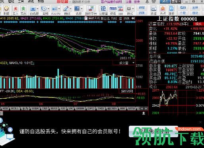Screen dimensions: 204x148
Task: Click the 全球 toolbar button
Action: (195, 8)
